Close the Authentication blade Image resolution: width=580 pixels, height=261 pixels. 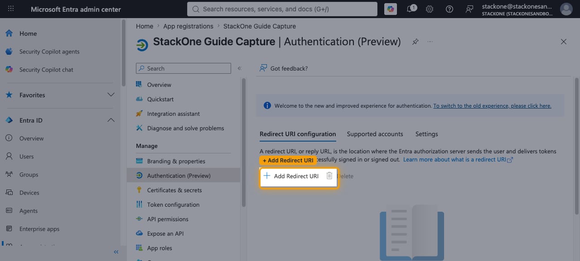coord(564,42)
